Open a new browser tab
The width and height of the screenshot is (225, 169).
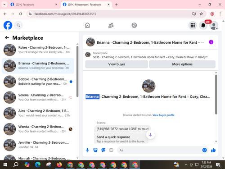(117, 5)
